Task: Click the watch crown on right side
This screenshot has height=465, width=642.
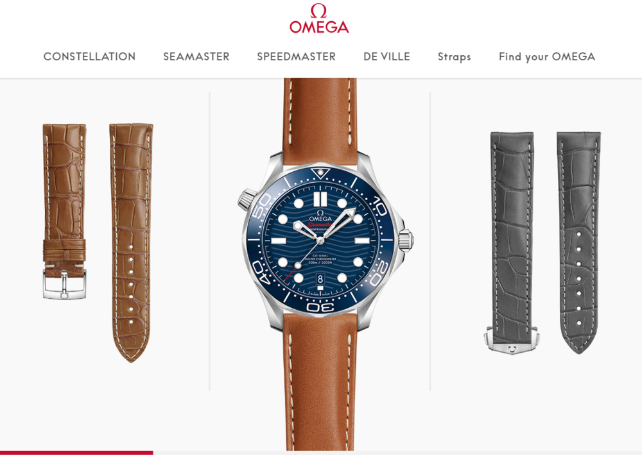Action: tap(406, 240)
